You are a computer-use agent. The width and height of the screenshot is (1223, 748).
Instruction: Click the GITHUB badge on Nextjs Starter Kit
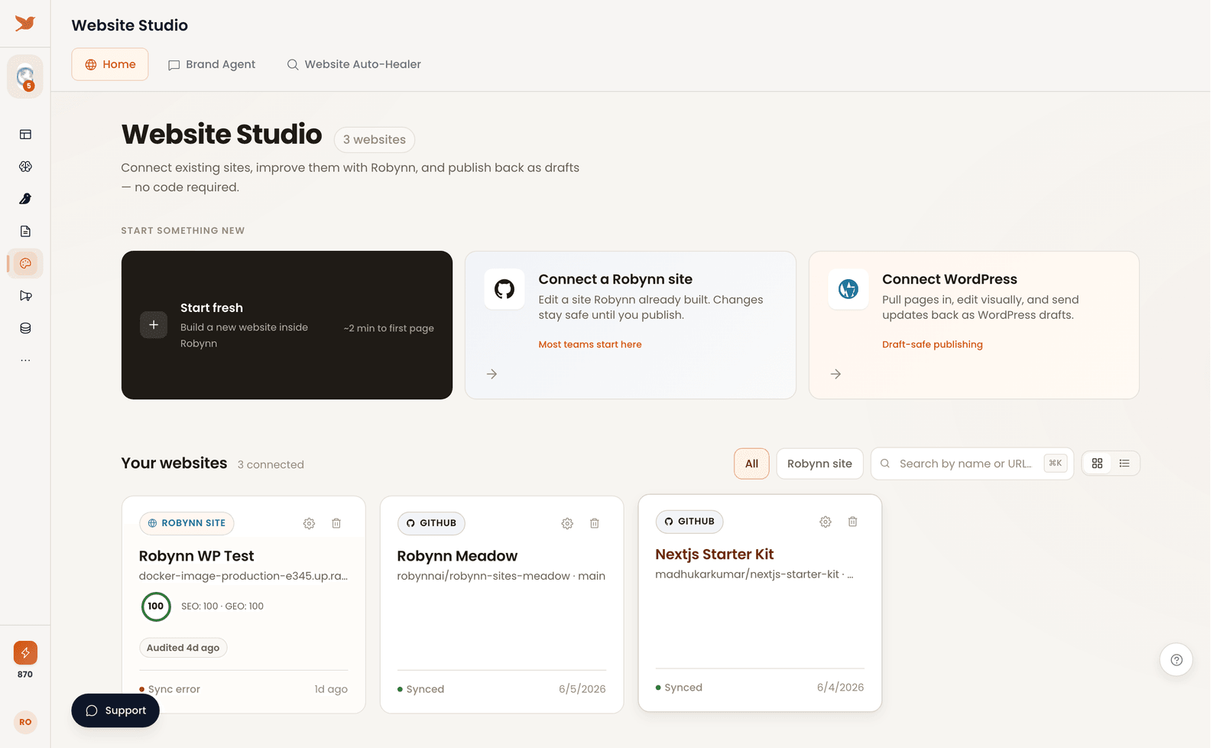(x=689, y=522)
